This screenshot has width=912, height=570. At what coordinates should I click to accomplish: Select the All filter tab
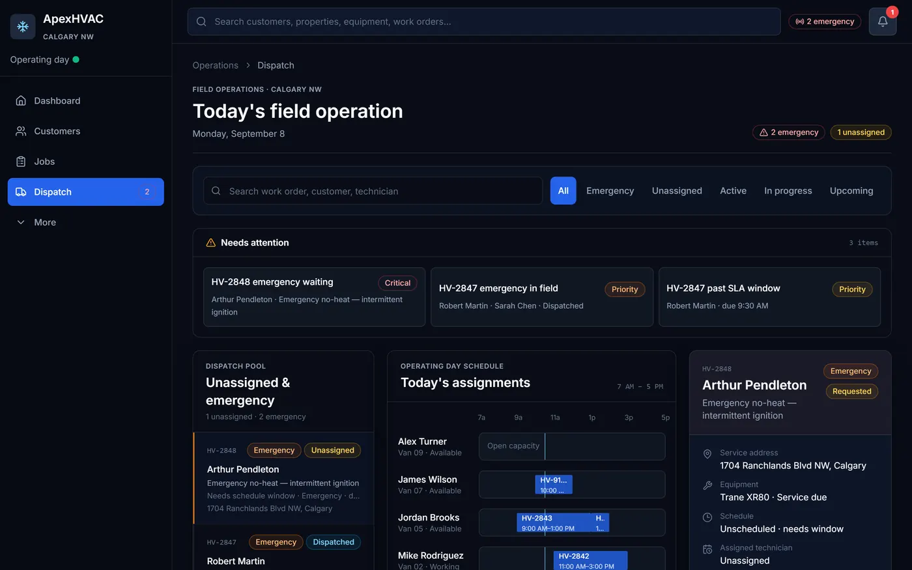coord(563,191)
